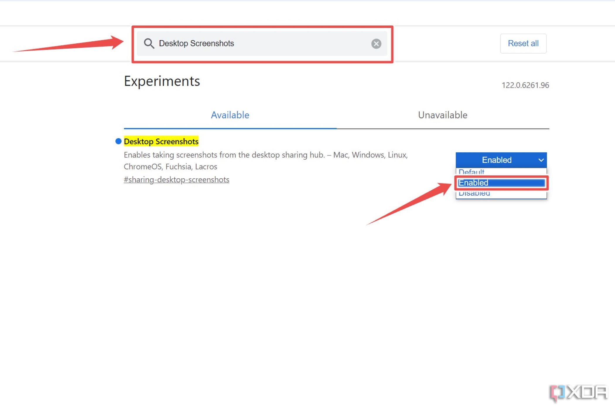Choose Default in the dropdown list
Image resolution: width=615 pixels, height=410 pixels.
pos(501,172)
